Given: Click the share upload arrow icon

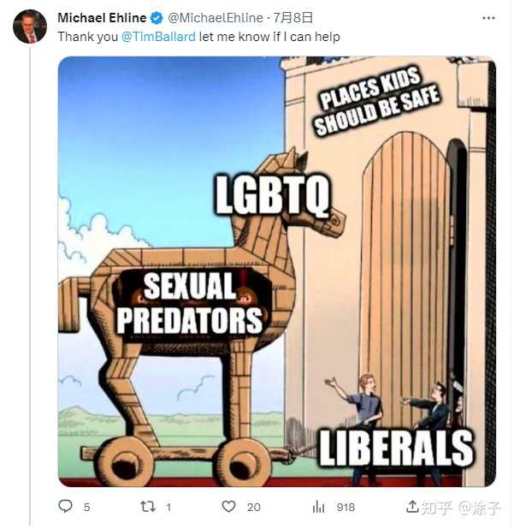Looking at the screenshot, I should [x=412, y=506].
